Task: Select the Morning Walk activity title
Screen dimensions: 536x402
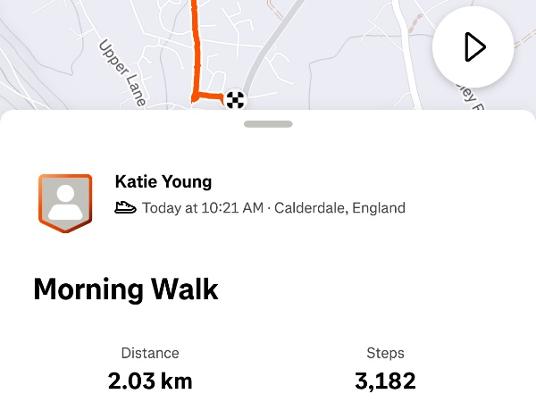Action: (126, 289)
